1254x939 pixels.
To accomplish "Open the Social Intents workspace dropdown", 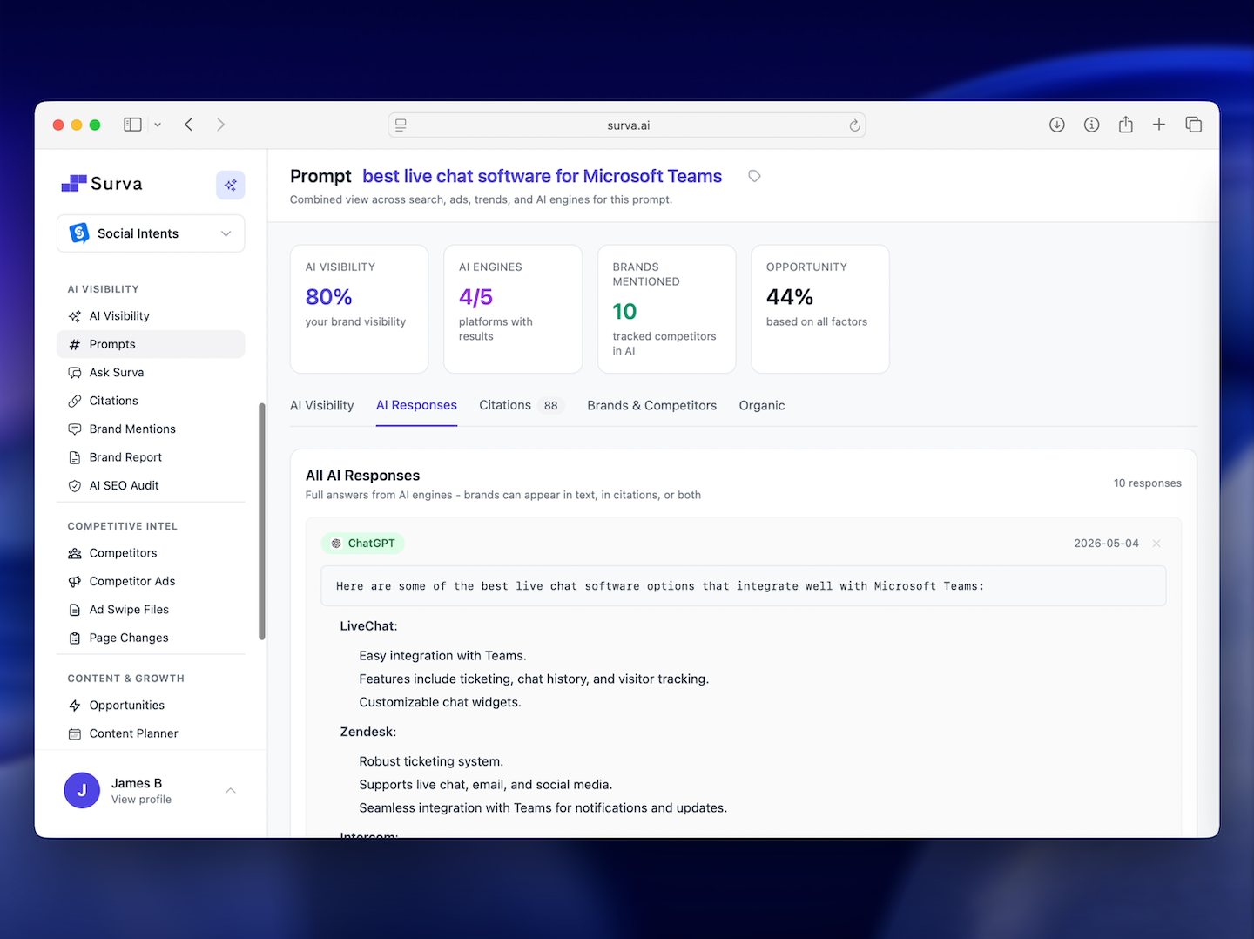I will coord(151,233).
